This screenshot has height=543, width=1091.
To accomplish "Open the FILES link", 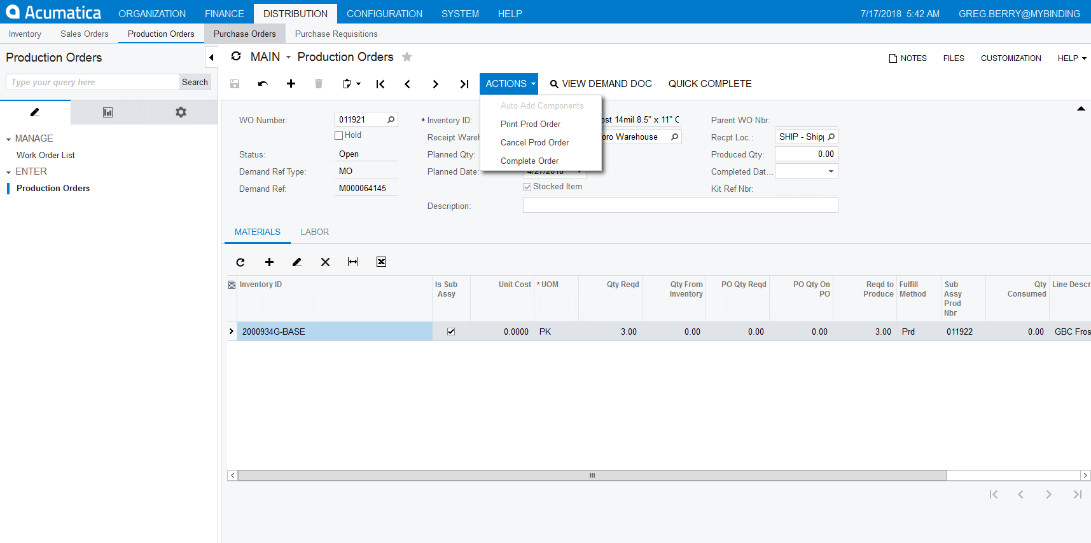I will 954,58.
